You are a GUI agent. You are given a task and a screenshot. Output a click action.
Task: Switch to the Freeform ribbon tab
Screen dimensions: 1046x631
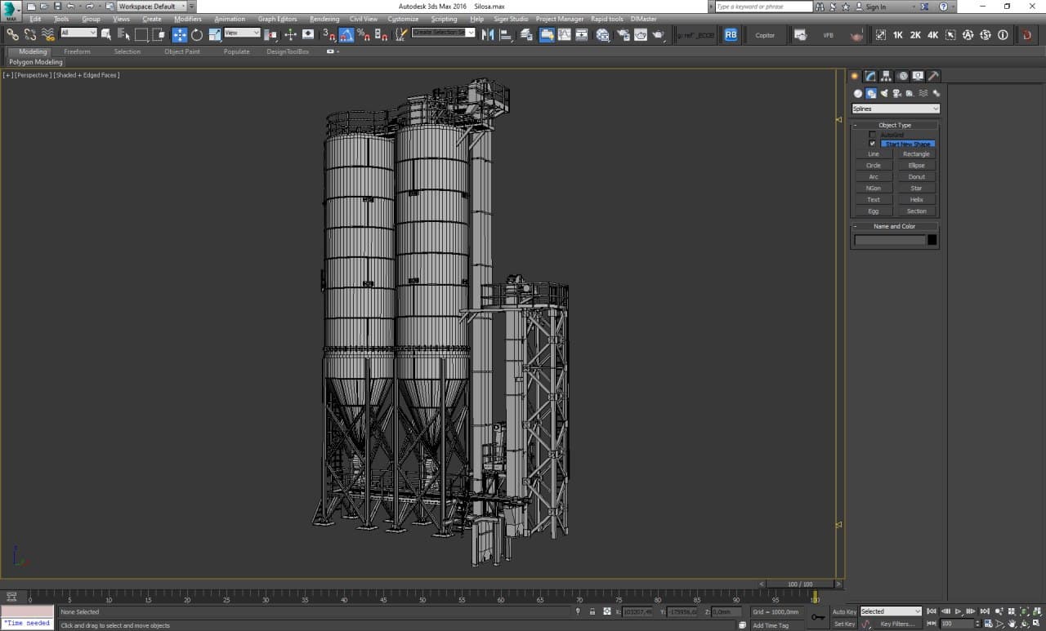[x=77, y=51]
